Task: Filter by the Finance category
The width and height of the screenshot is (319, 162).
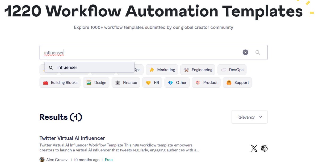Action: point(126,83)
